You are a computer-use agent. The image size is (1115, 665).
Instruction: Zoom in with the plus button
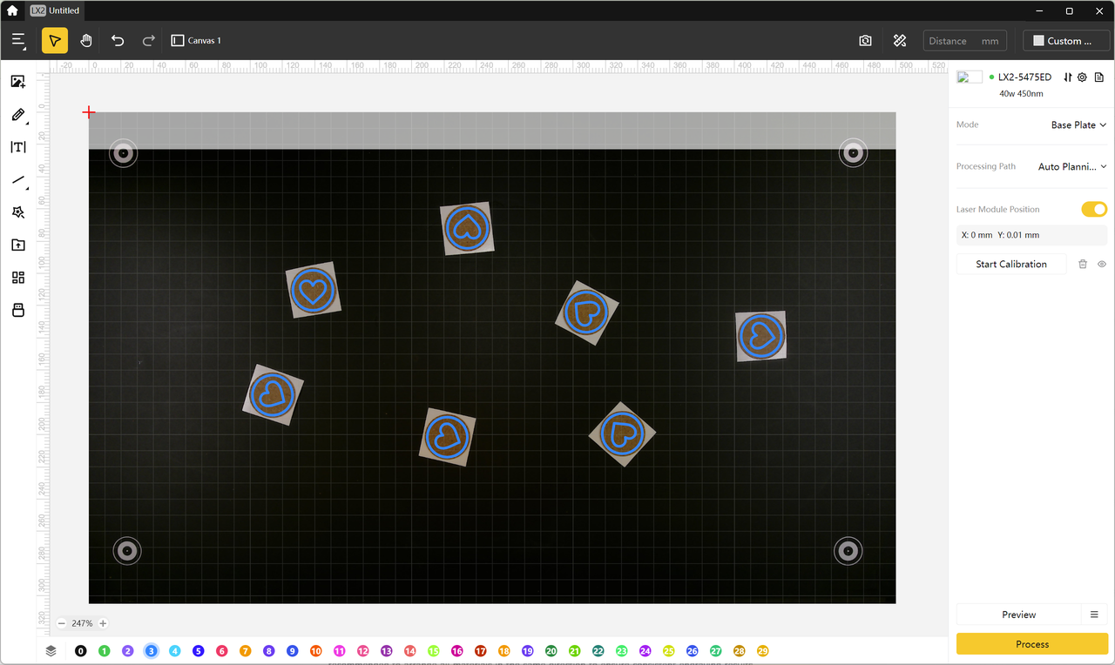point(103,623)
